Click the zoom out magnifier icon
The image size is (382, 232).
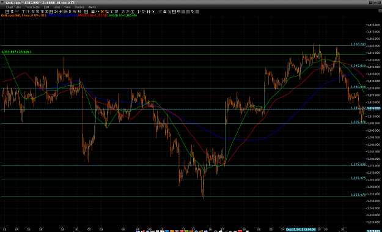pyautogui.click(x=128, y=12)
